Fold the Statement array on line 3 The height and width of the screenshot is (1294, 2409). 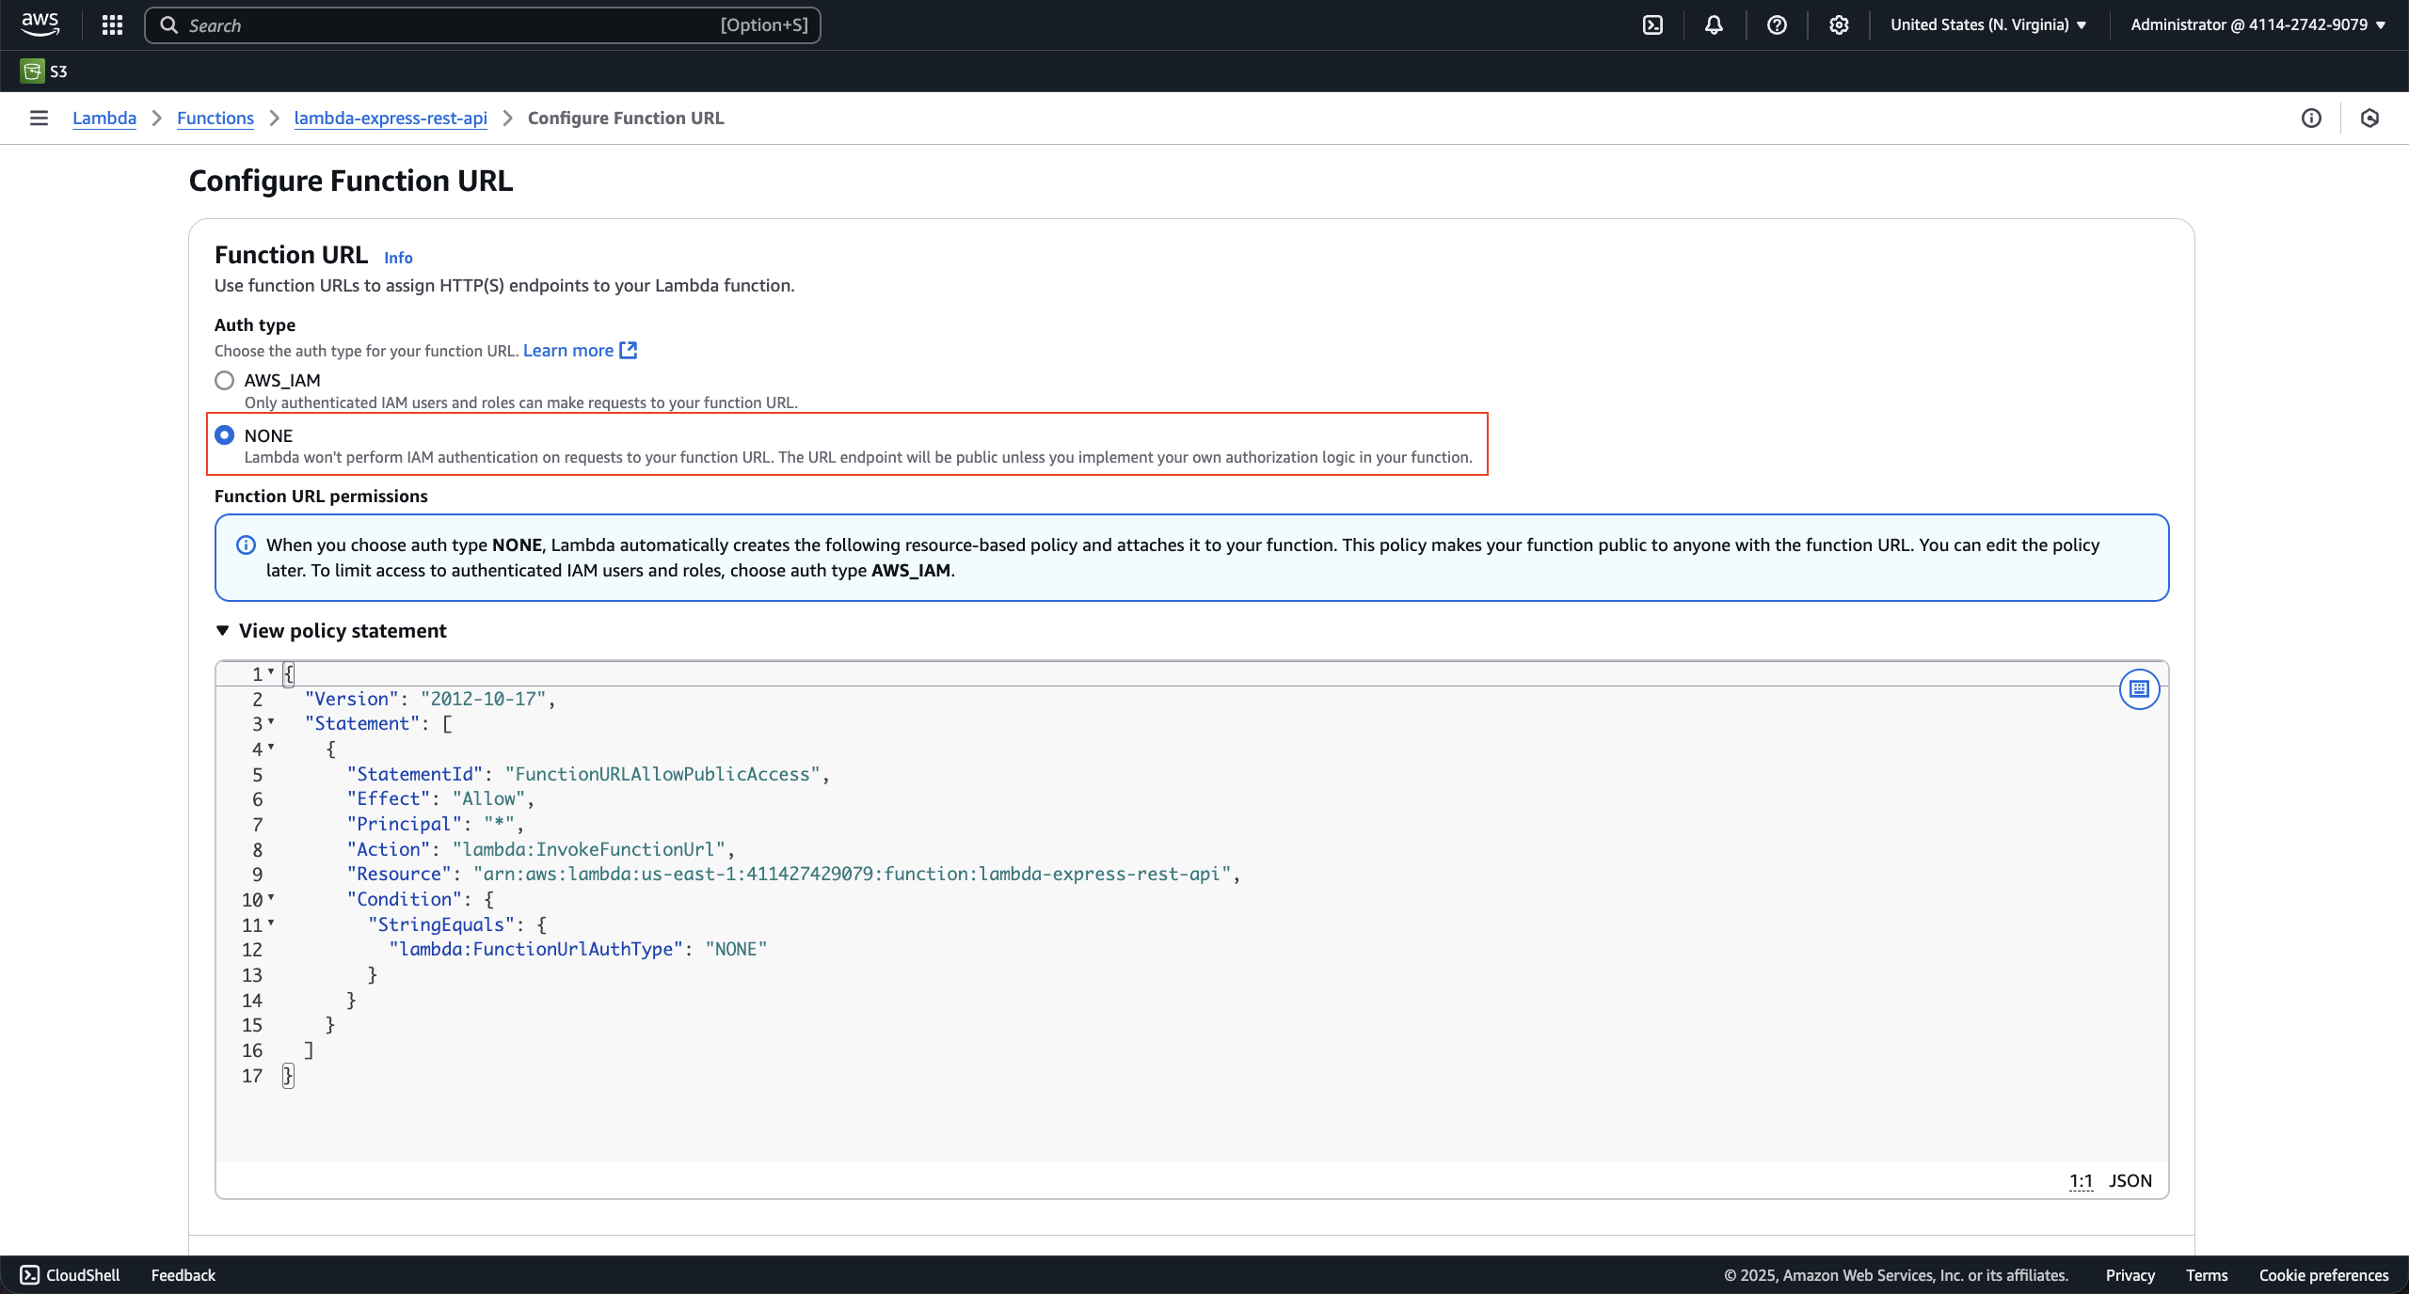tap(271, 722)
